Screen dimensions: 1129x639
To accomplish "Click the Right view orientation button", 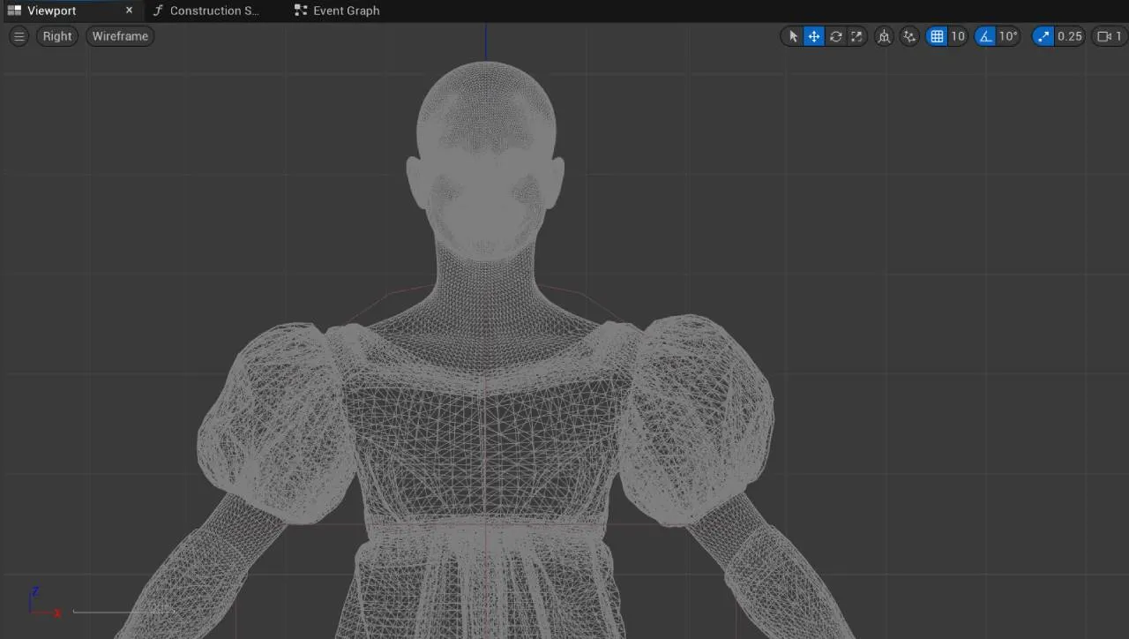I will pos(57,36).
